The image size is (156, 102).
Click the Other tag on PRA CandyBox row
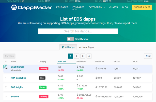click(42, 78)
